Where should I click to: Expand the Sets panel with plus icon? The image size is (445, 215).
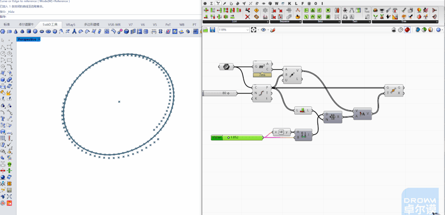tap(339, 22)
